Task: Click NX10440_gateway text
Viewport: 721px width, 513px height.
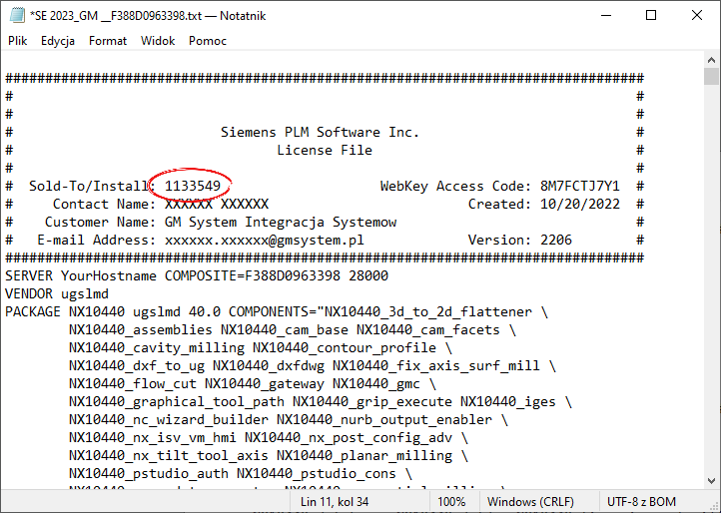Action: (x=265, y=384)
